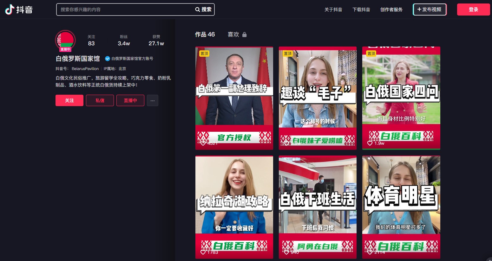Open the 创作者服务 menu item
This screenshot has width=492, height=261.
coord(391,10)
